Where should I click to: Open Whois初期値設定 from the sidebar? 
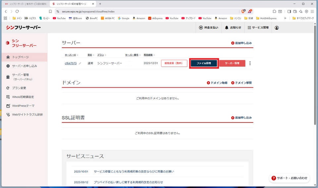point(23,97)
